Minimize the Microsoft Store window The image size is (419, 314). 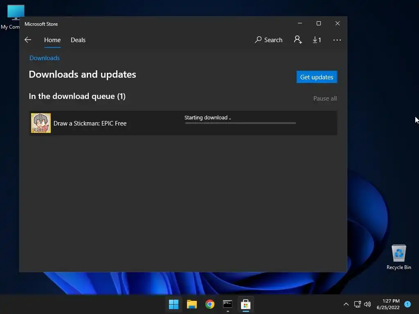pyautogui.click(x=300, y=23)
